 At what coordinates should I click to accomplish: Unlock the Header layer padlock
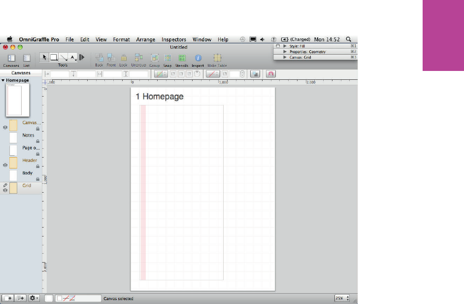pyautogui.click(x=38, y=167)
